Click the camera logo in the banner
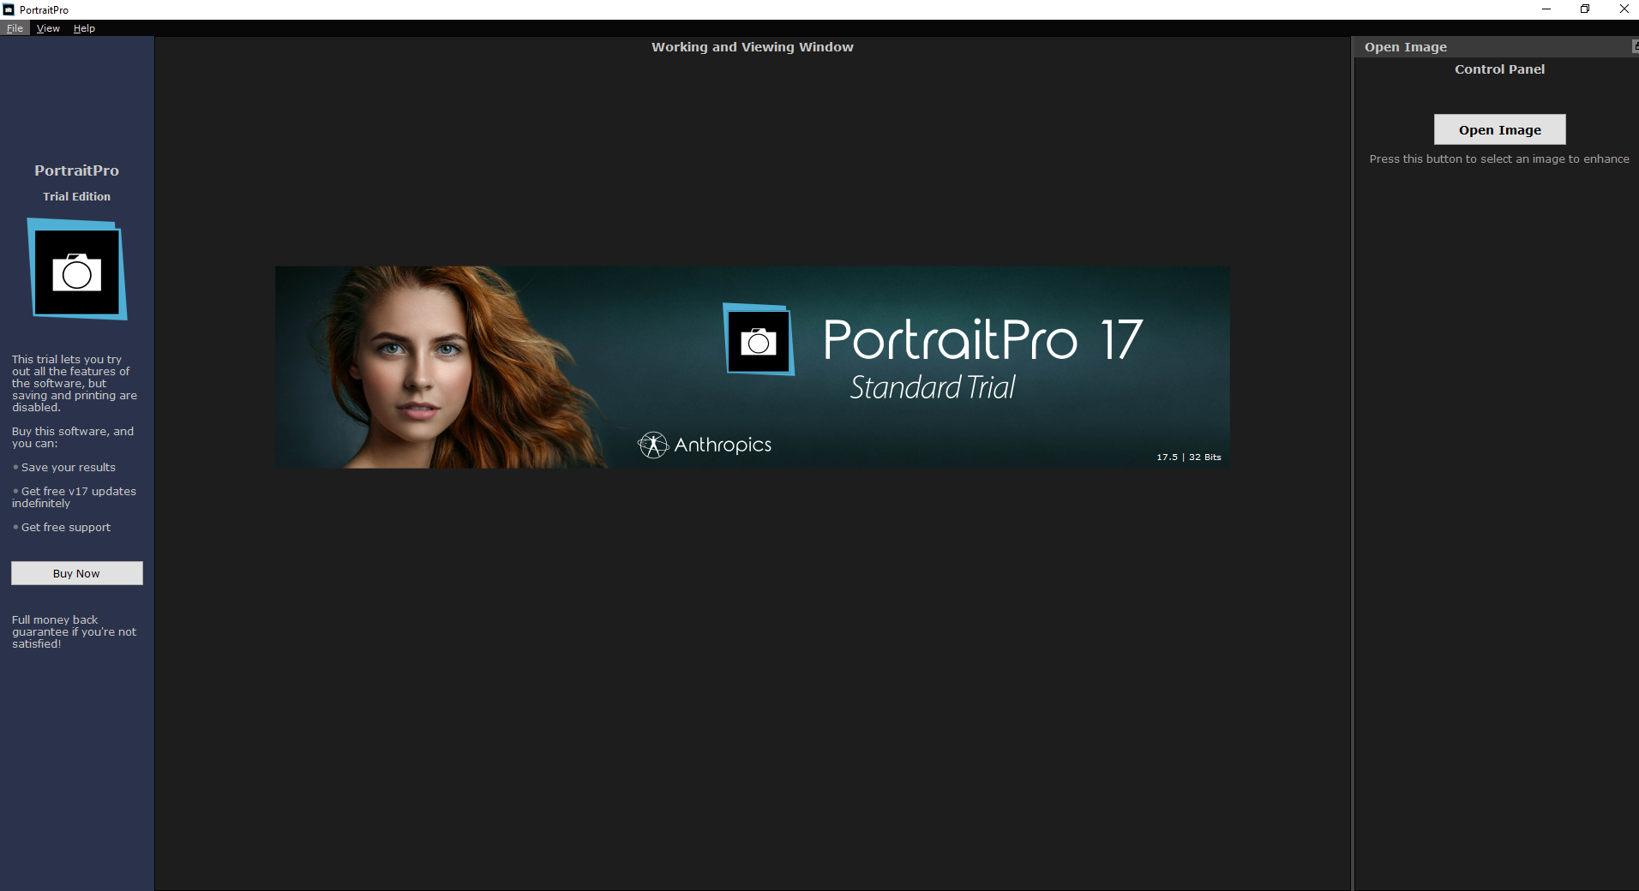 click(x=759, y=340)
